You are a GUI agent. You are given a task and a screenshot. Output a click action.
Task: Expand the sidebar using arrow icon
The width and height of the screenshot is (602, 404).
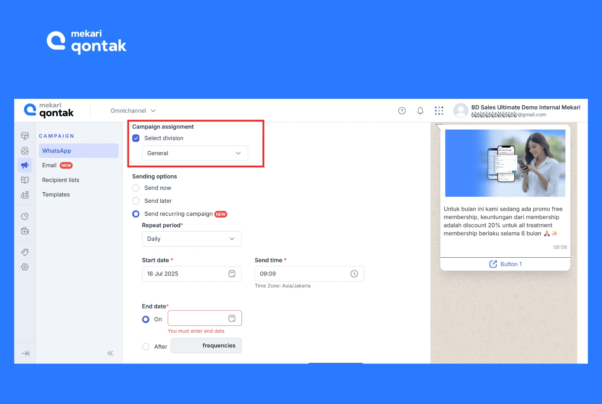pos(25,354)
